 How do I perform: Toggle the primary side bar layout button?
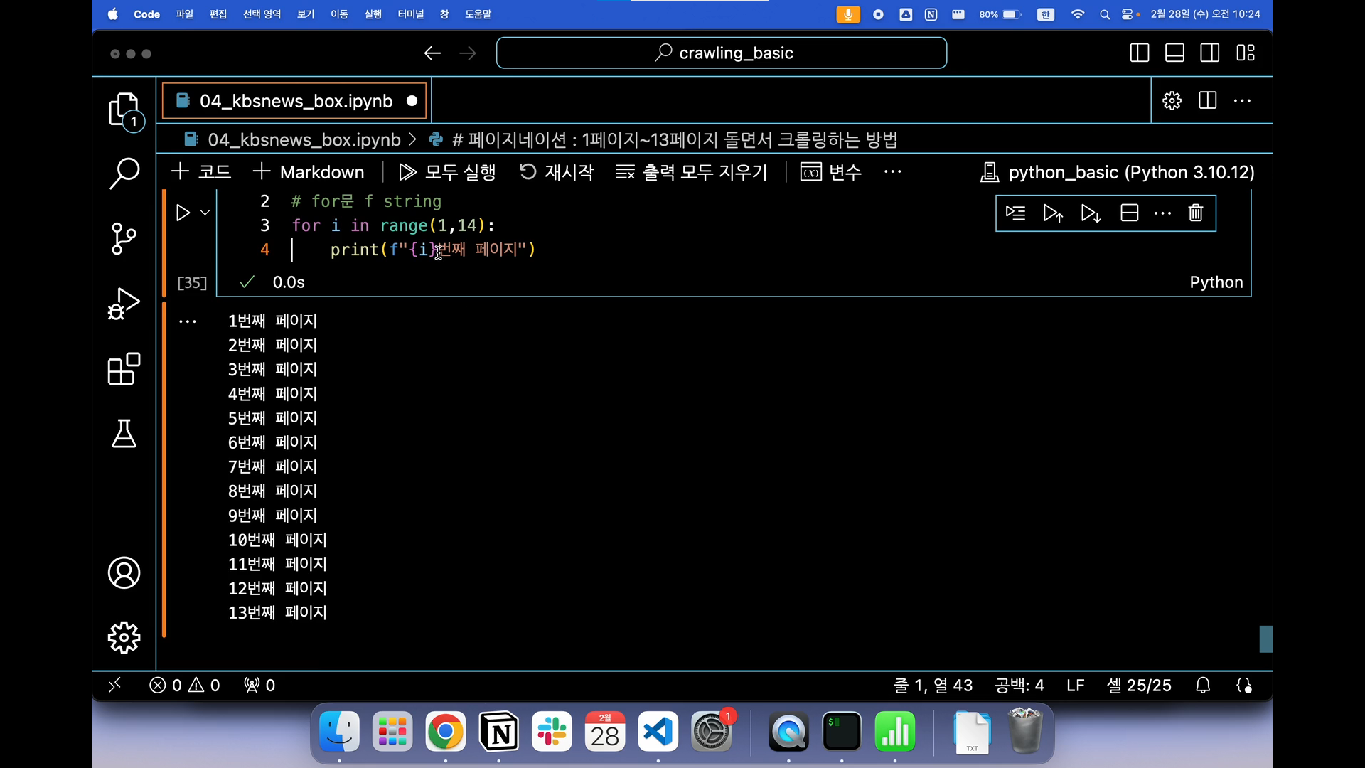(x=1139, y=53)
